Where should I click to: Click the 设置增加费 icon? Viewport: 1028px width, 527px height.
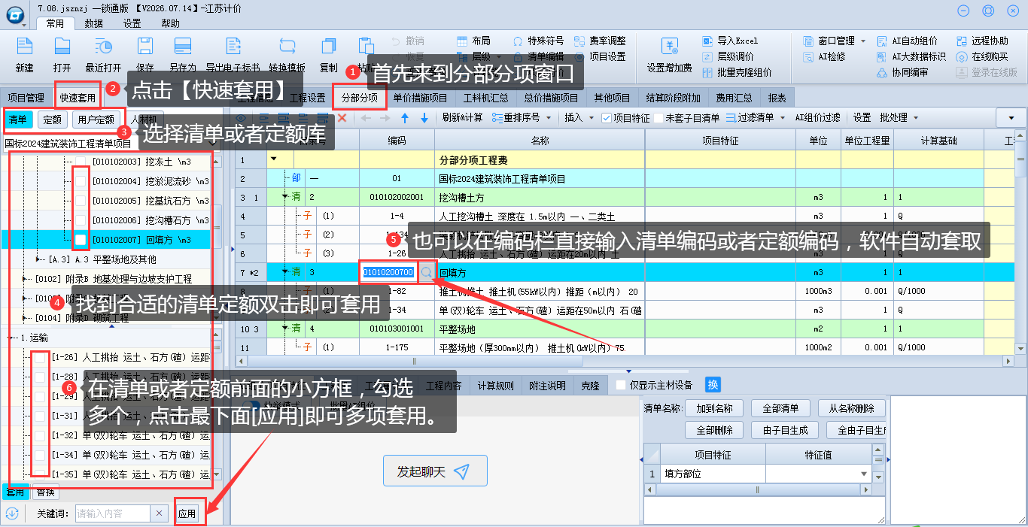pyautogui.click(x=669, y=47)
